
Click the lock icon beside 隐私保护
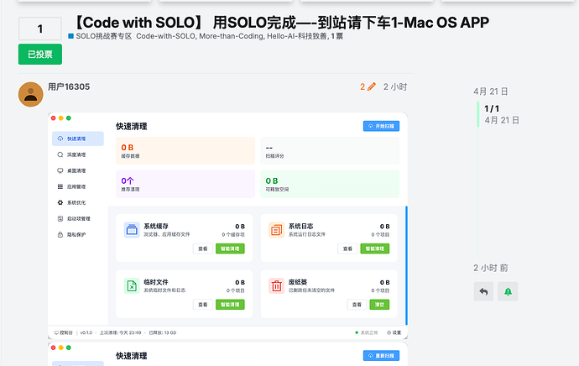tap(60, 234)
